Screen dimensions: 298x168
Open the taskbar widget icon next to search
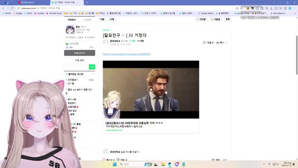point(148,164)
